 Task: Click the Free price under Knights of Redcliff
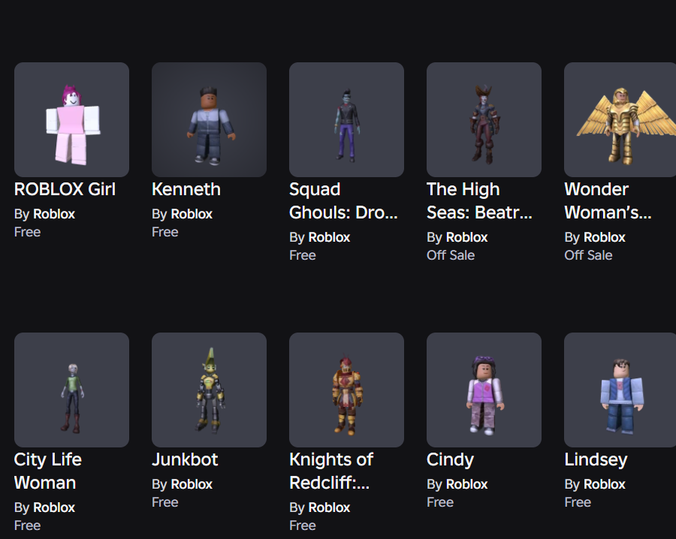pyautogui.click(x=303, y=525)
